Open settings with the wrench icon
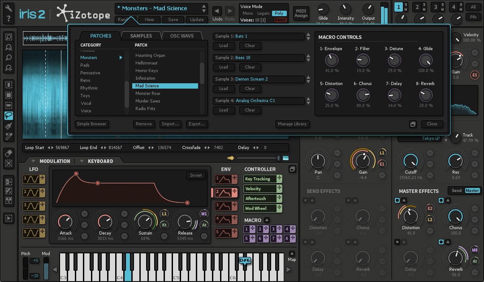Screen dimensions: 484x282 coord(9,8)
